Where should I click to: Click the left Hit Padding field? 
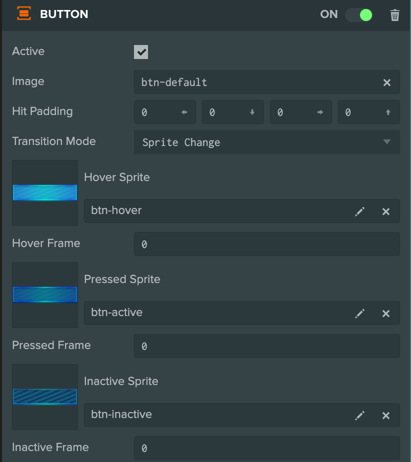pyautogui.click(x=164, y=112)
